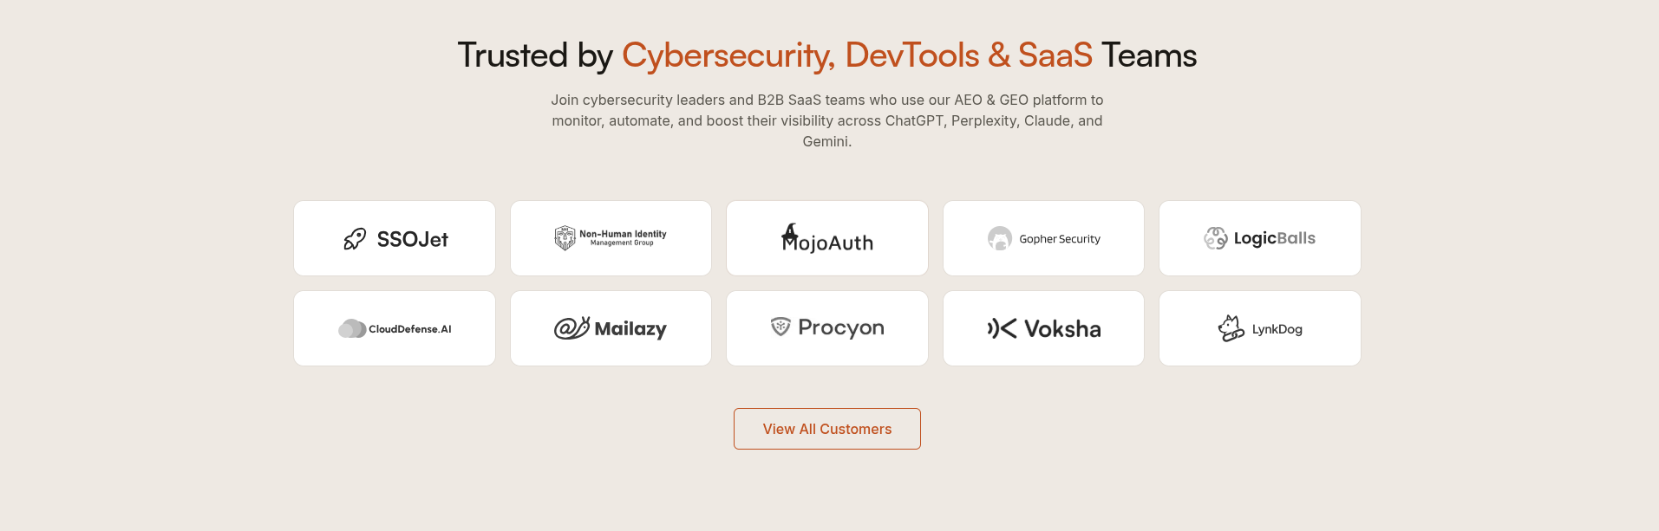Click the SSOJet rocket icon
Viewport: 1659px width, 531px height.
[x=355, y=239]
